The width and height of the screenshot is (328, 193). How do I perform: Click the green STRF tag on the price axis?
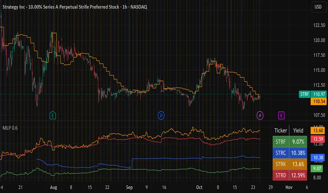304,94
